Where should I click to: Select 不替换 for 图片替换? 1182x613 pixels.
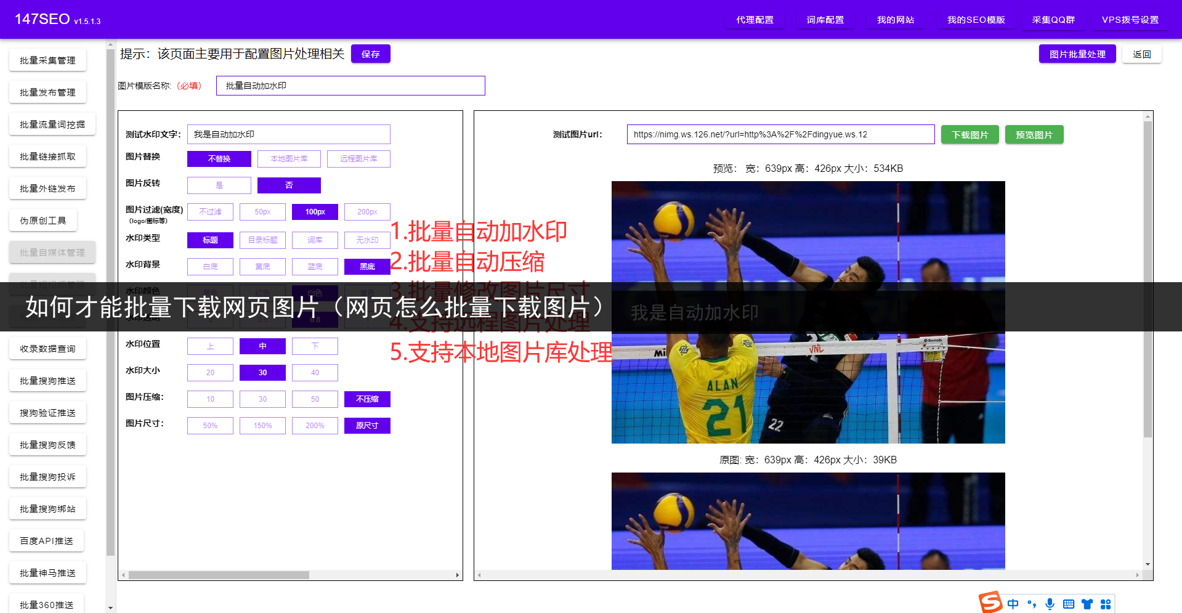pyautogui.click(x=219, y=159)
